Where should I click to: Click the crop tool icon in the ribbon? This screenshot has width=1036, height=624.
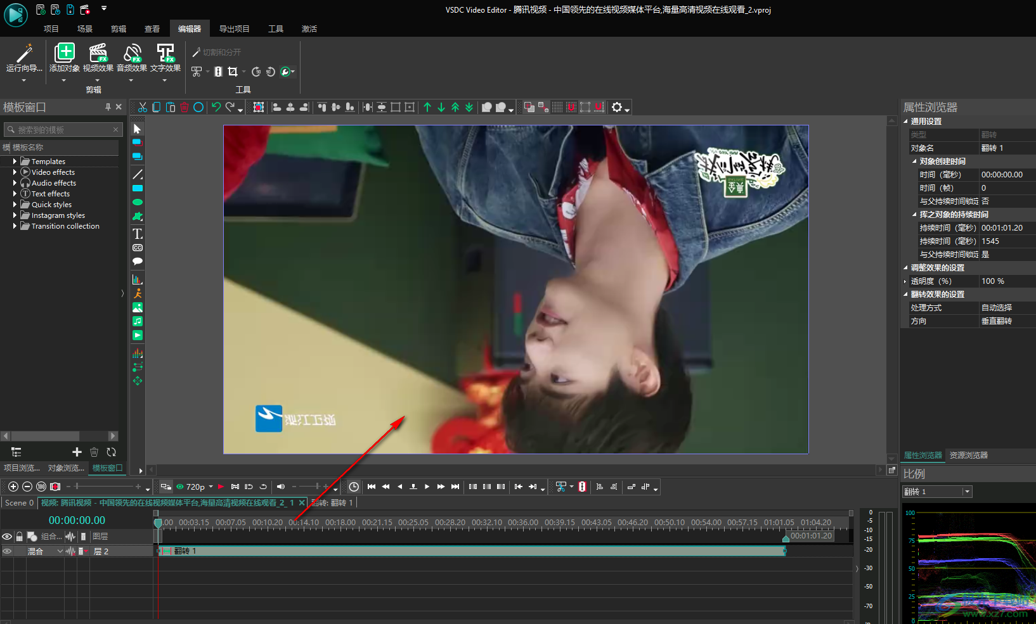click(x=233, y=72)
